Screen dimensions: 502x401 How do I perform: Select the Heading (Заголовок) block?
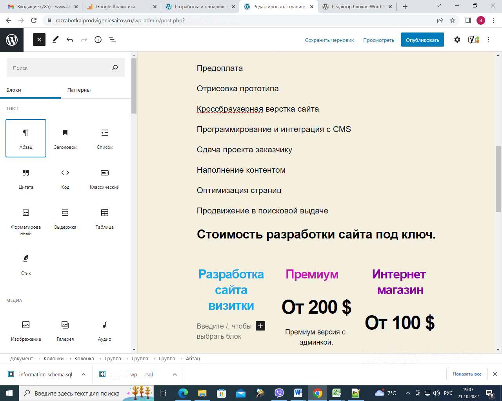pos(65,138)
